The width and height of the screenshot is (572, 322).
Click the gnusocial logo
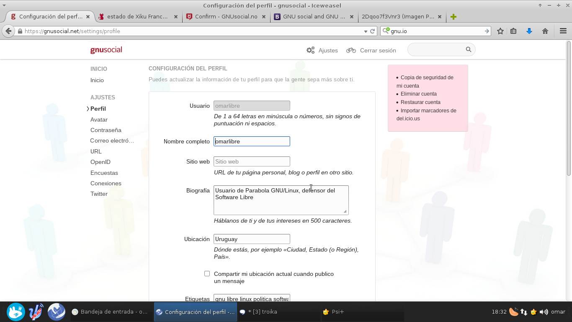point(106,50)
